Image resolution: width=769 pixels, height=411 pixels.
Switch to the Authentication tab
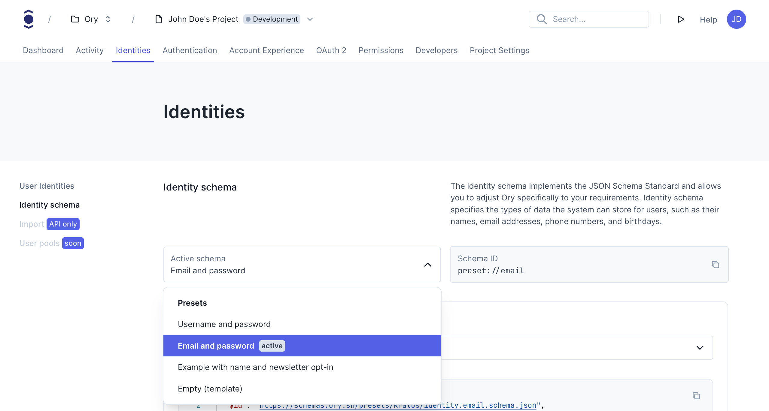(190, 50)
